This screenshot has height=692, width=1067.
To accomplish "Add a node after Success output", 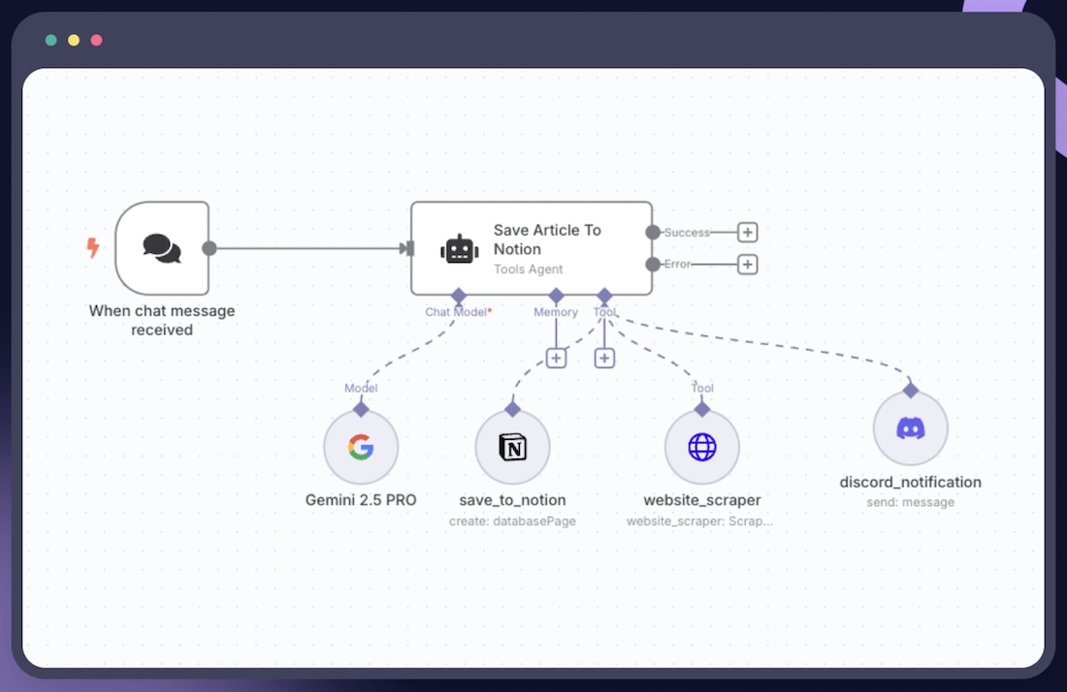I will coord(747,233).
